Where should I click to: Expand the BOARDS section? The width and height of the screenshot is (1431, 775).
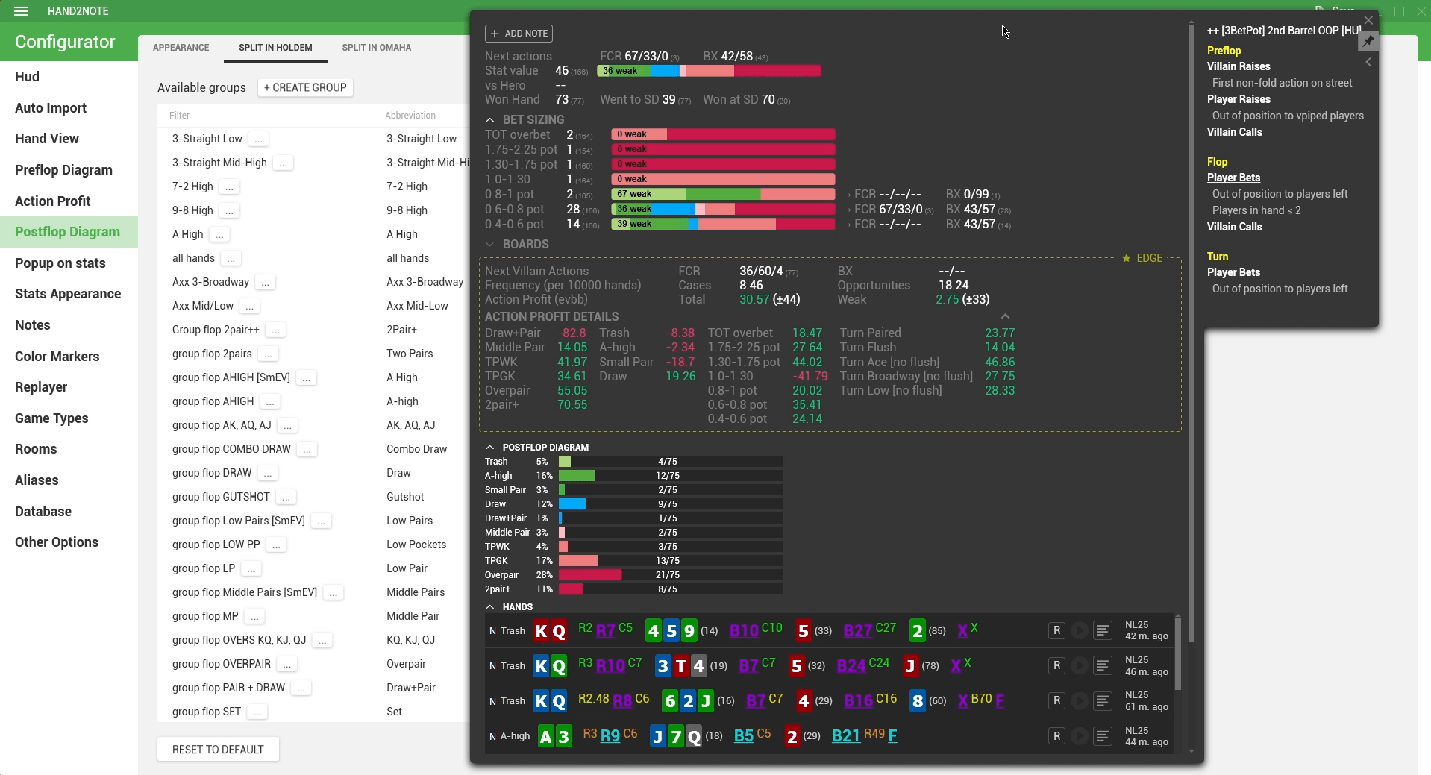pos(490,244)
